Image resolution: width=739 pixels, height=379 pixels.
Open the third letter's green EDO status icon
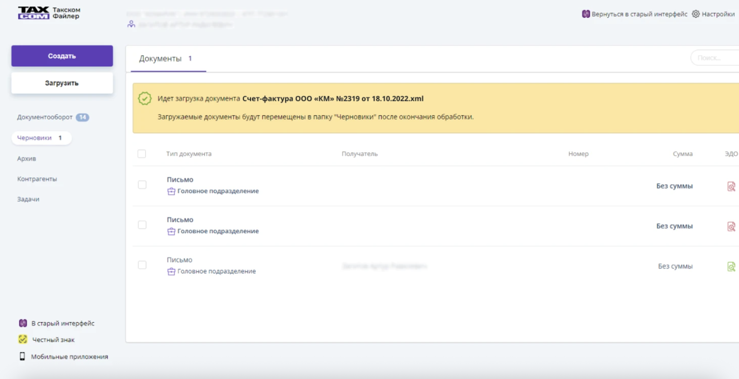click(x=731, y=266)
